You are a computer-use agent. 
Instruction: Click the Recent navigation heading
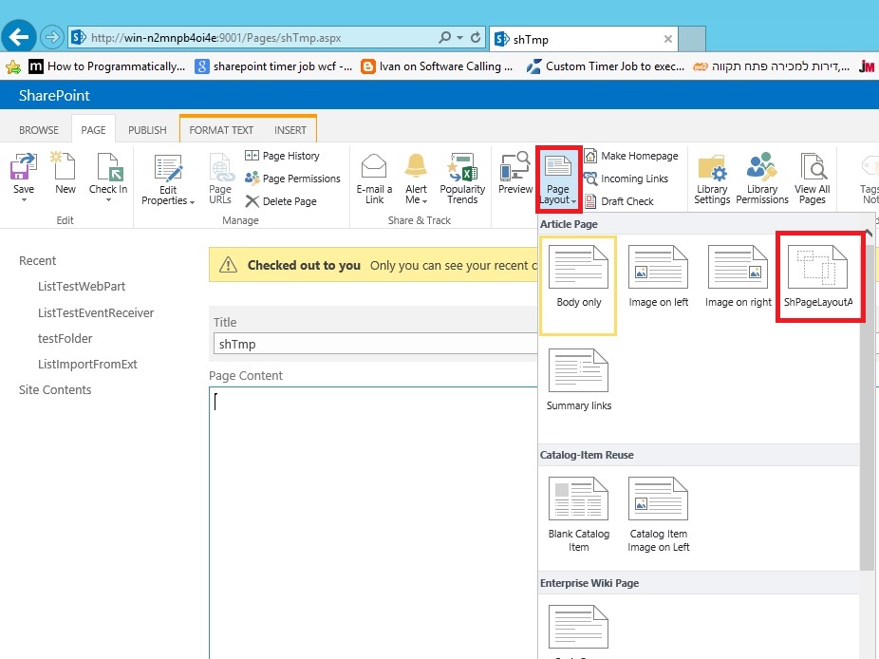click(38, 261)
